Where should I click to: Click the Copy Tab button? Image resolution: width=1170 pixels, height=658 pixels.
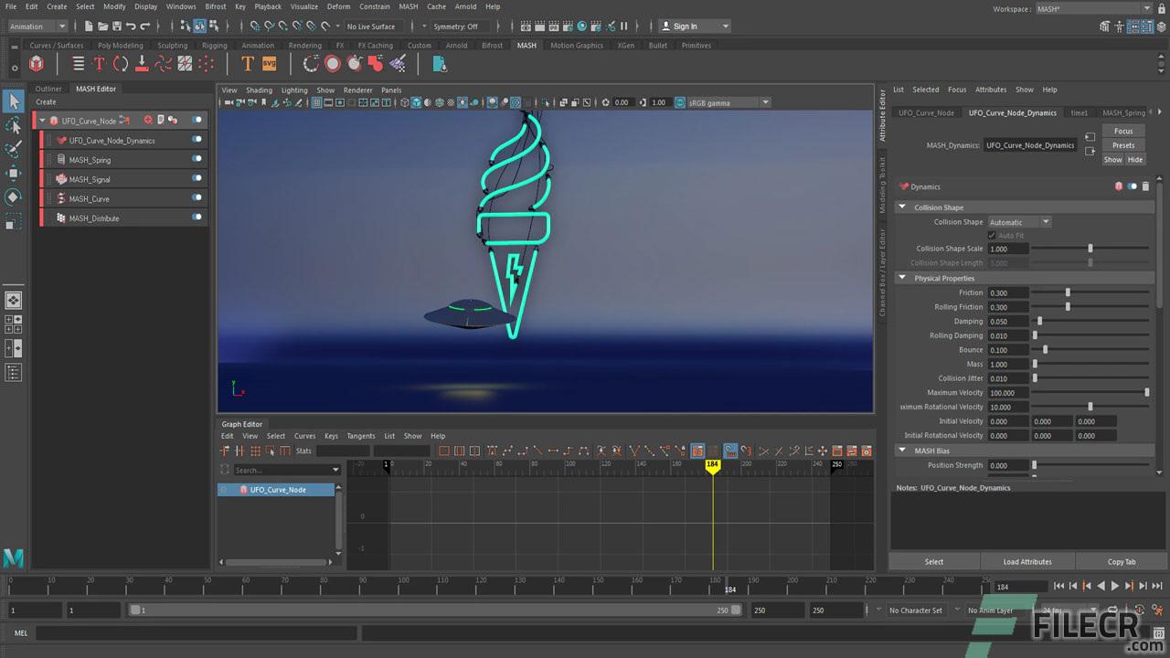click(x=1122, y=561)
